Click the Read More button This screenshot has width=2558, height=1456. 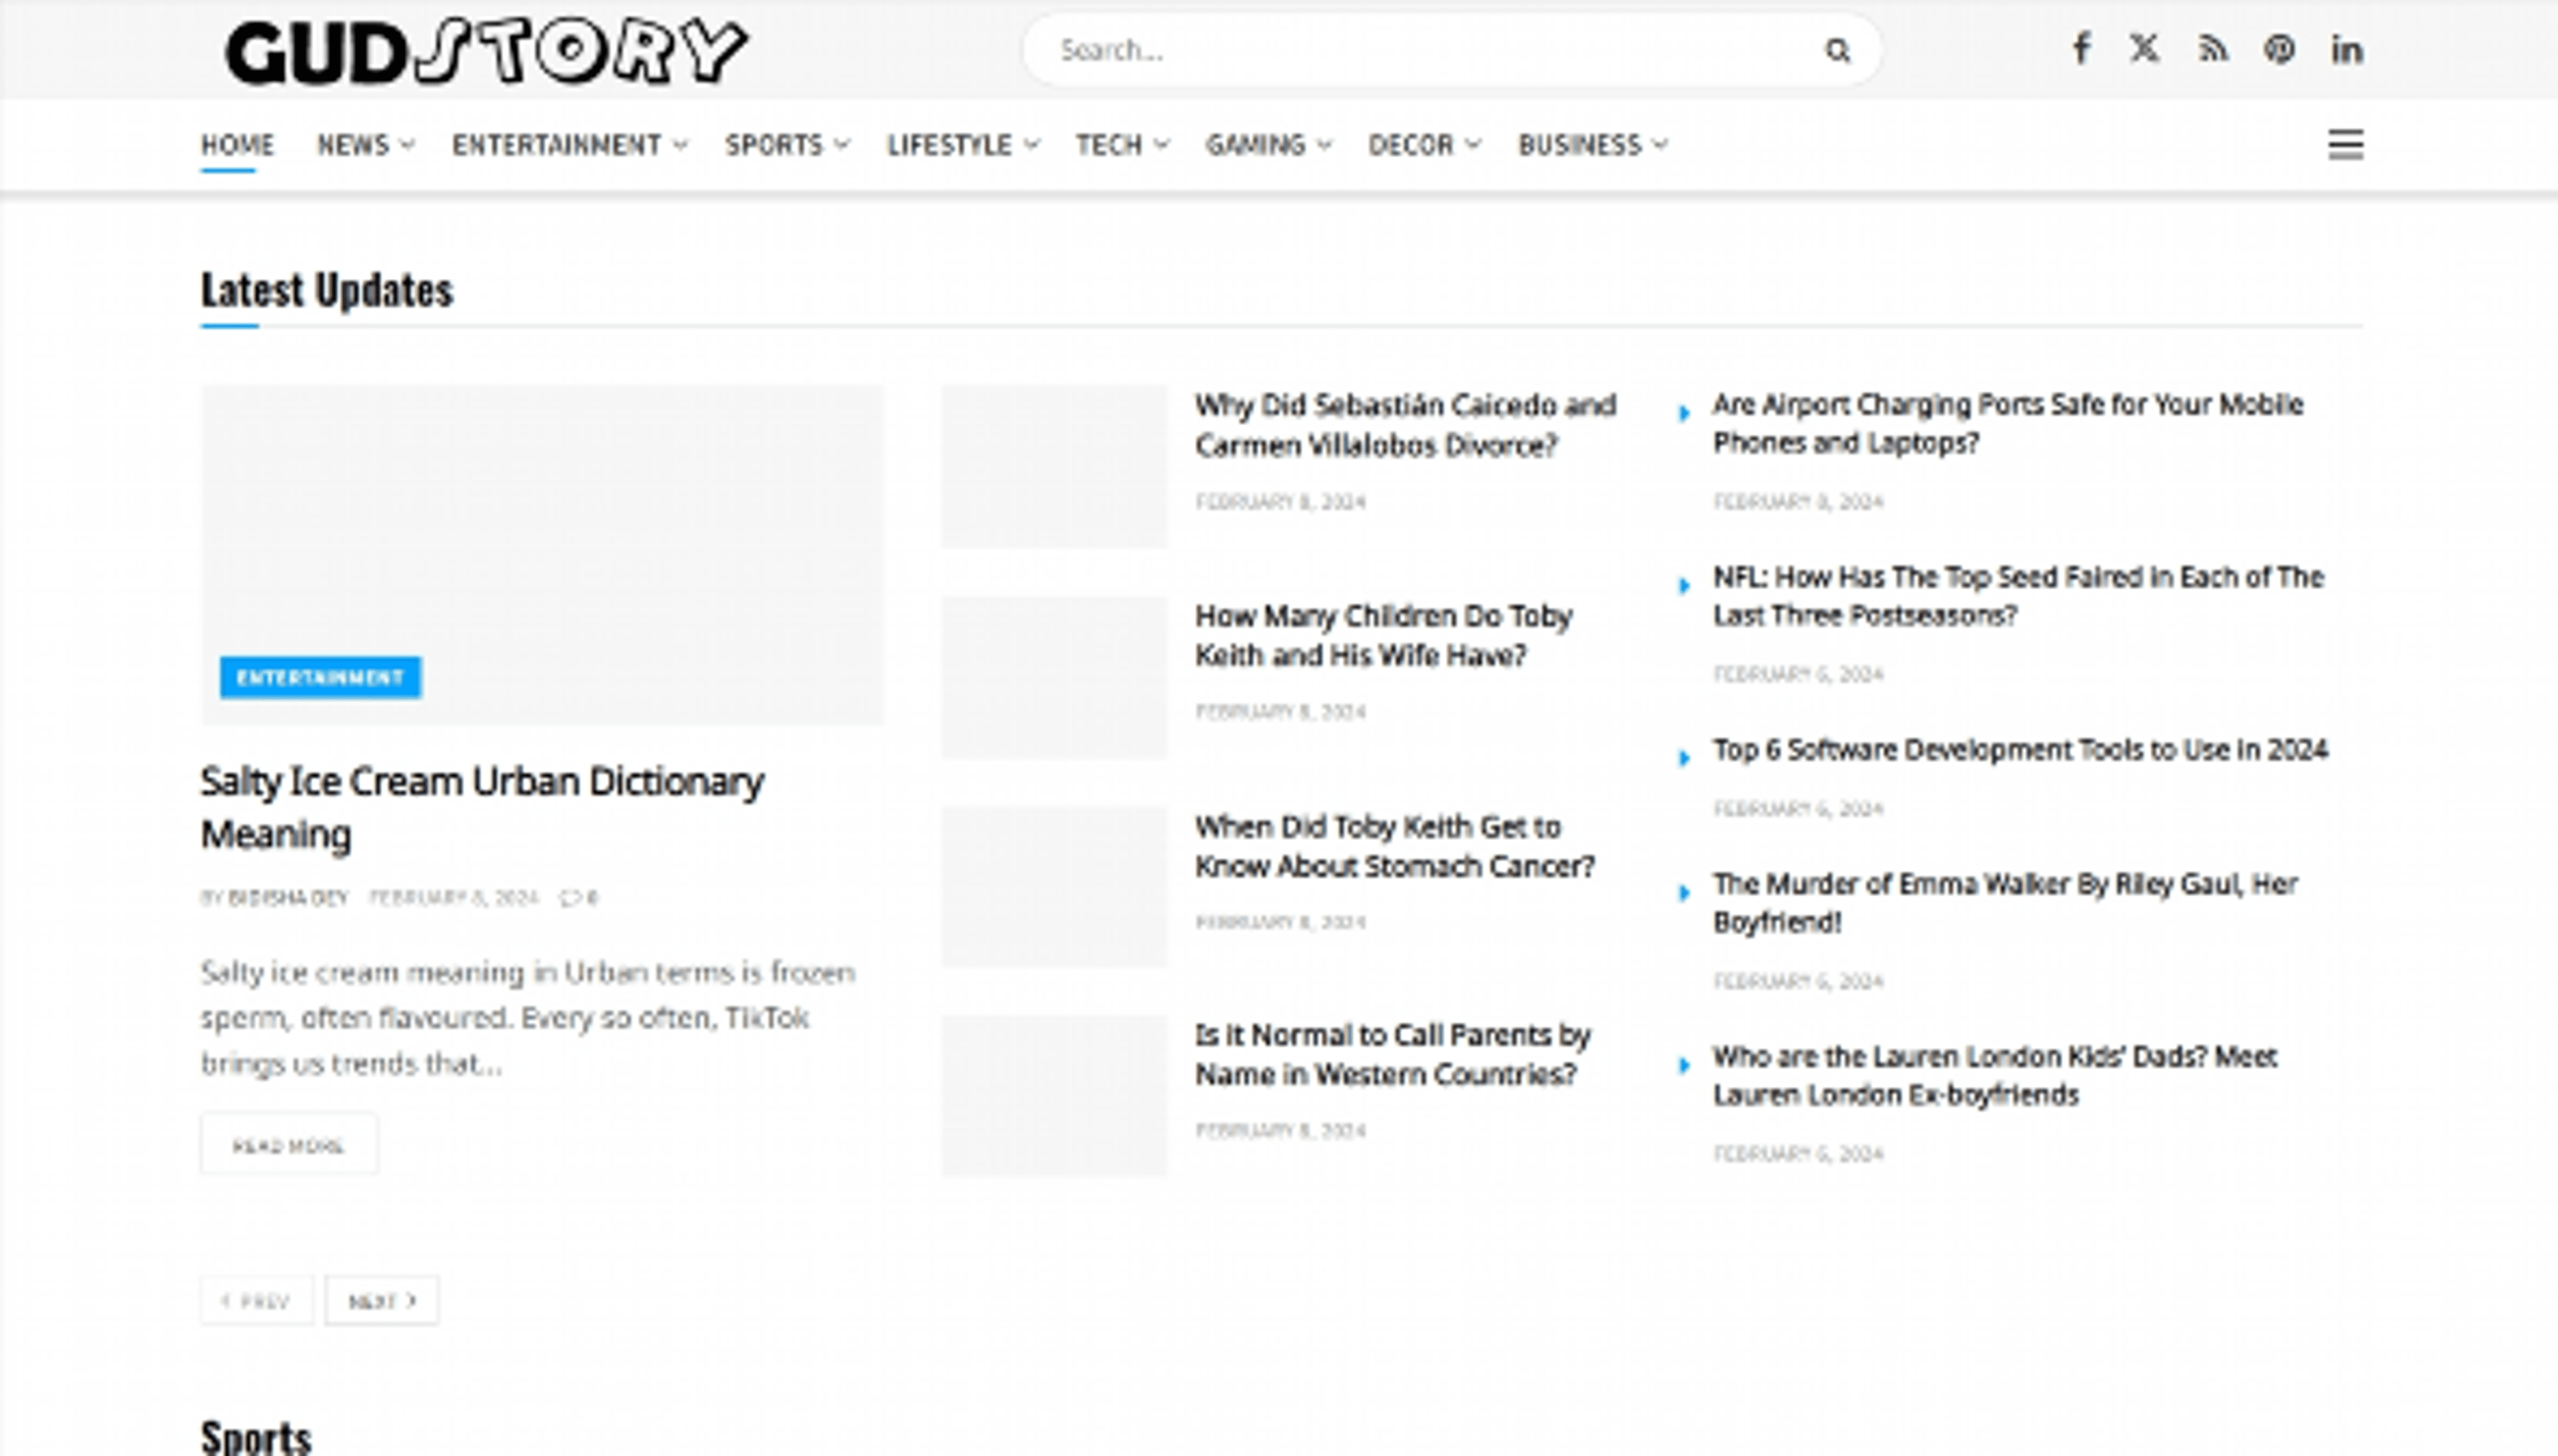289,1144
